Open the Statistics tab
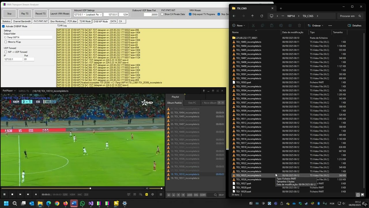 pos(6,21)
